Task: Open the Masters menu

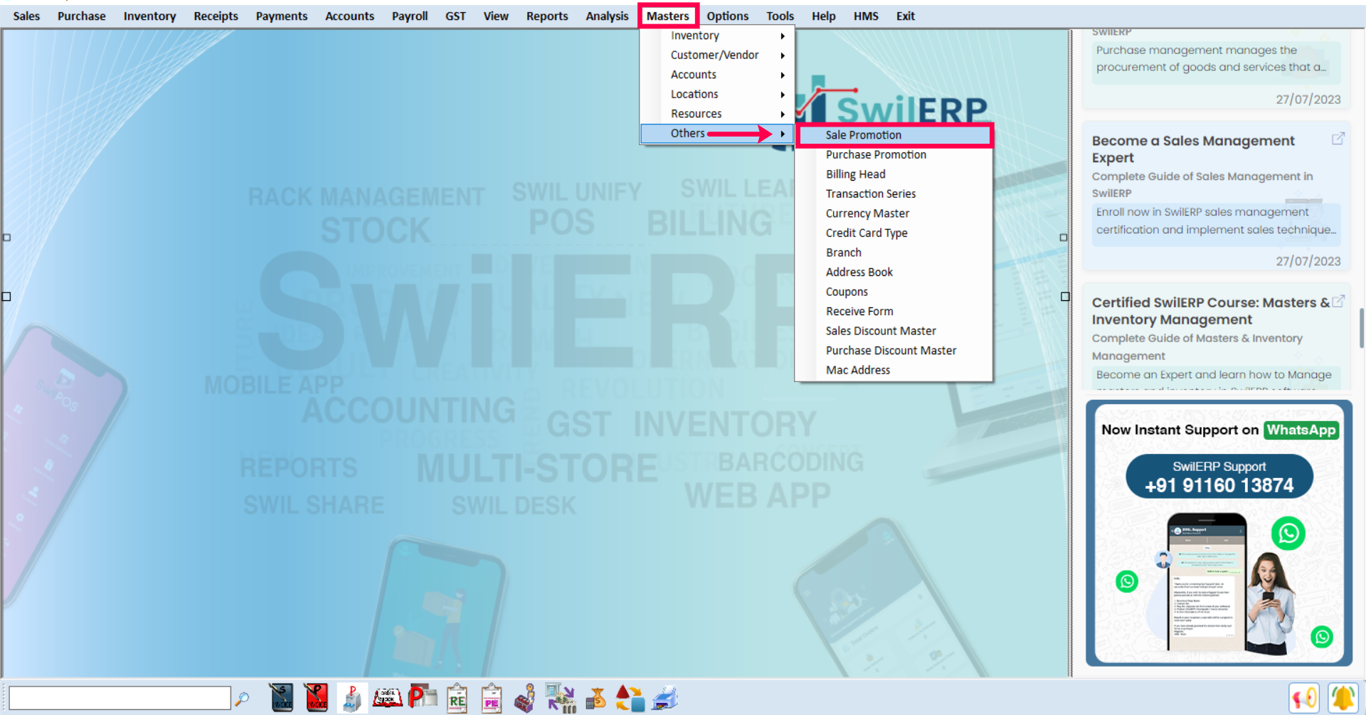Action: pos(668,16)
